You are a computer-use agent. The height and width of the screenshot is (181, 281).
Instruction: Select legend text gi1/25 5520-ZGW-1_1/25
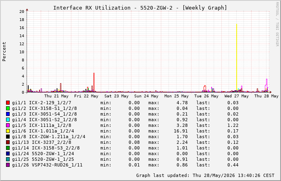(x=43, y=160)
